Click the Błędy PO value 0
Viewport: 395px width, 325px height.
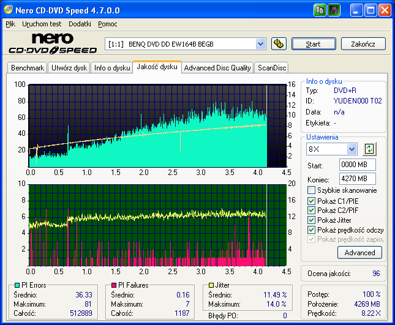point(285,315)
